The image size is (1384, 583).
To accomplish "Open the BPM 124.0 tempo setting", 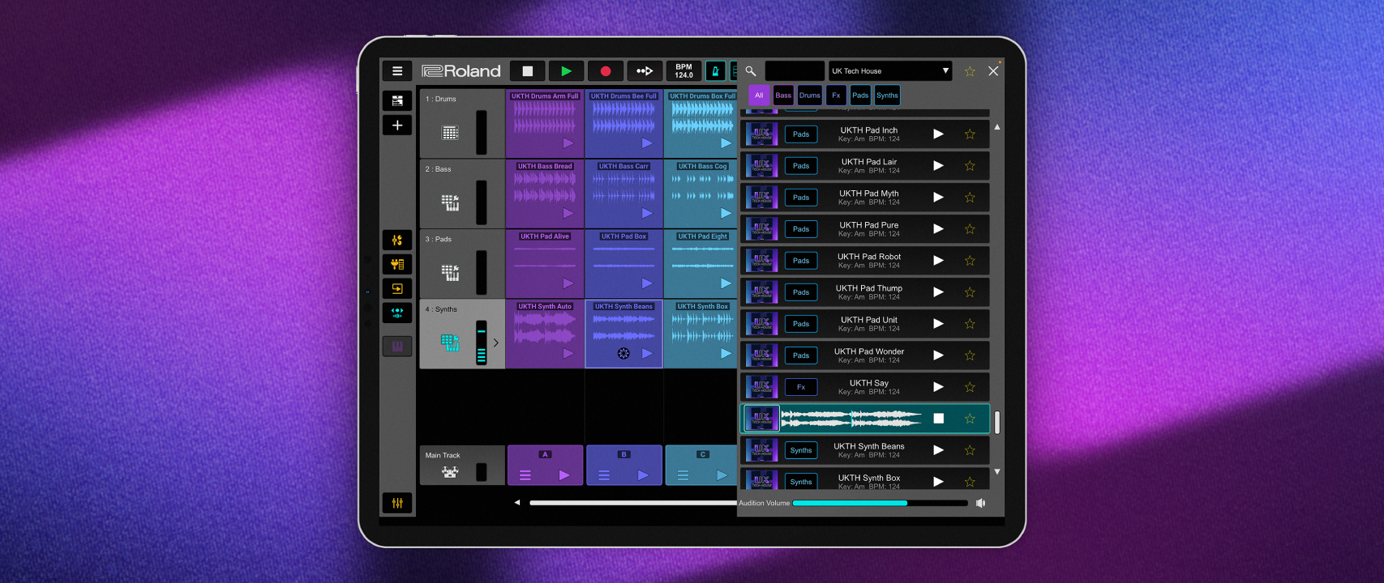I will (683, 71).
